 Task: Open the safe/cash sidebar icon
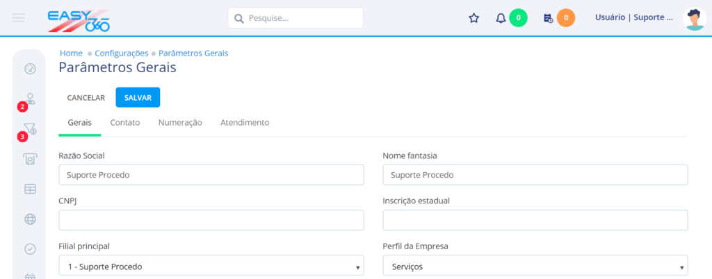[x=30, y=159]
